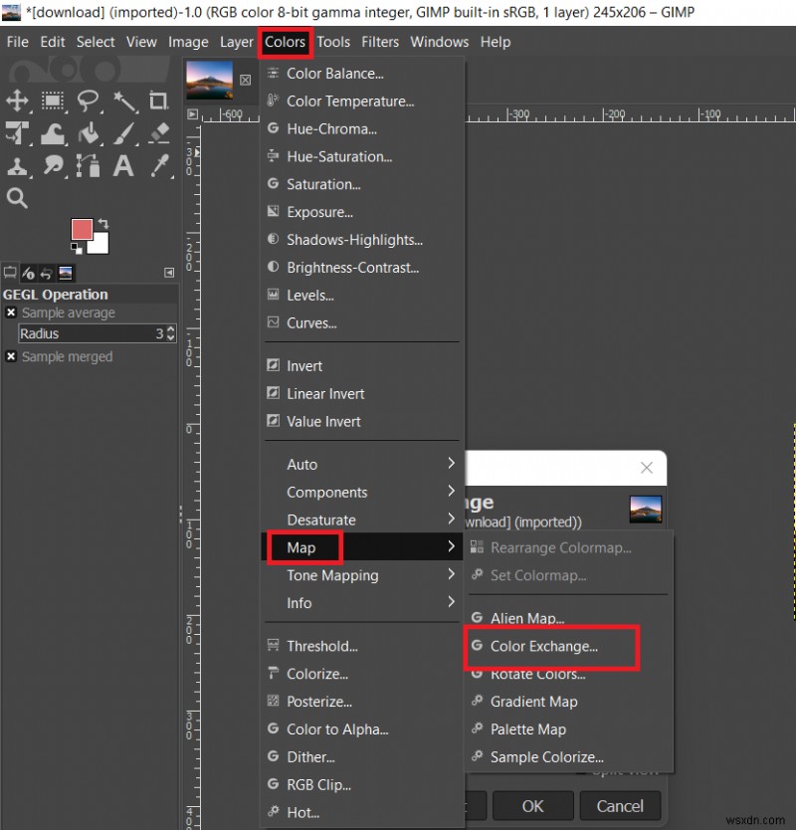The image size is (796, 830).
Task: Select the Color Picker eyedropper tool
Action: click(x=158, y=165)
